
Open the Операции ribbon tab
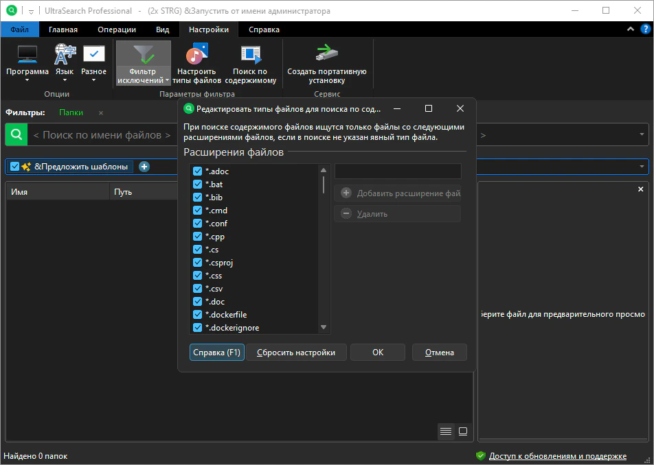(116, 29)
